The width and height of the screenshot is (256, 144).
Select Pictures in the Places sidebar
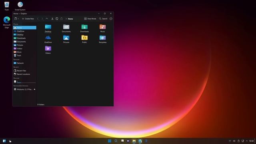point(25,45)
